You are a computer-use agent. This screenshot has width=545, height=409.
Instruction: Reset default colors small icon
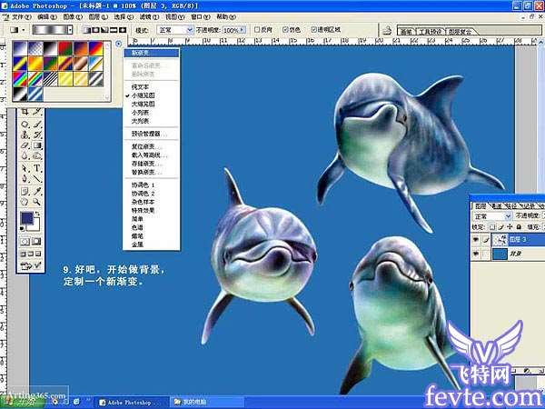22,228
